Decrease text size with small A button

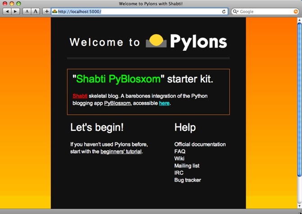pyautogui.click(x=27, y=12)
